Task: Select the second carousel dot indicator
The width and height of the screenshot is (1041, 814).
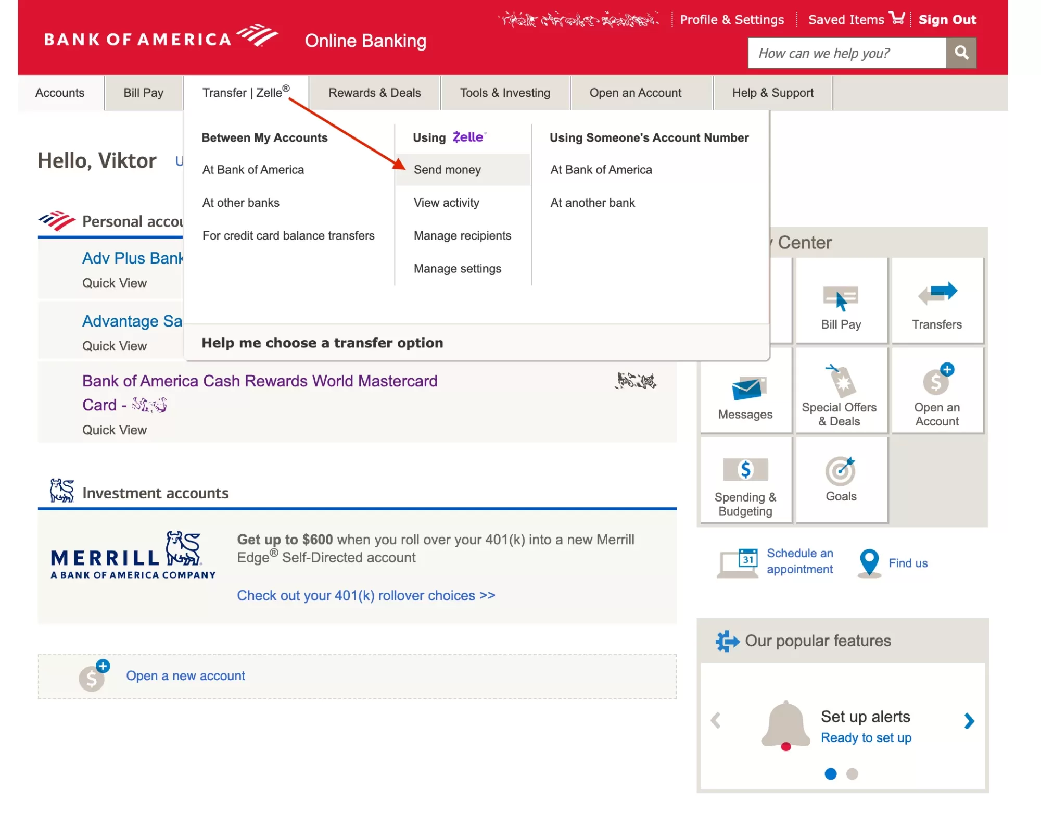Action: [x=852, y=774]
